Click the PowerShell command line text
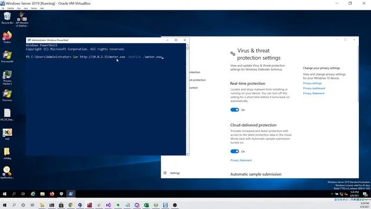The image size is (371, 209). (94, 57)
